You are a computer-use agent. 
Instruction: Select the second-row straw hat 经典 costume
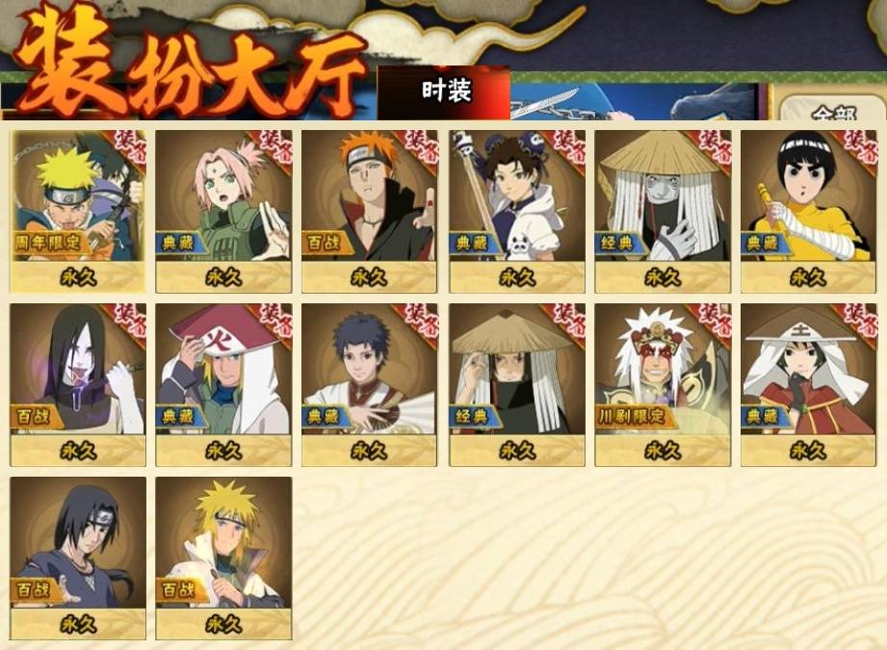[x=517, y=385]
